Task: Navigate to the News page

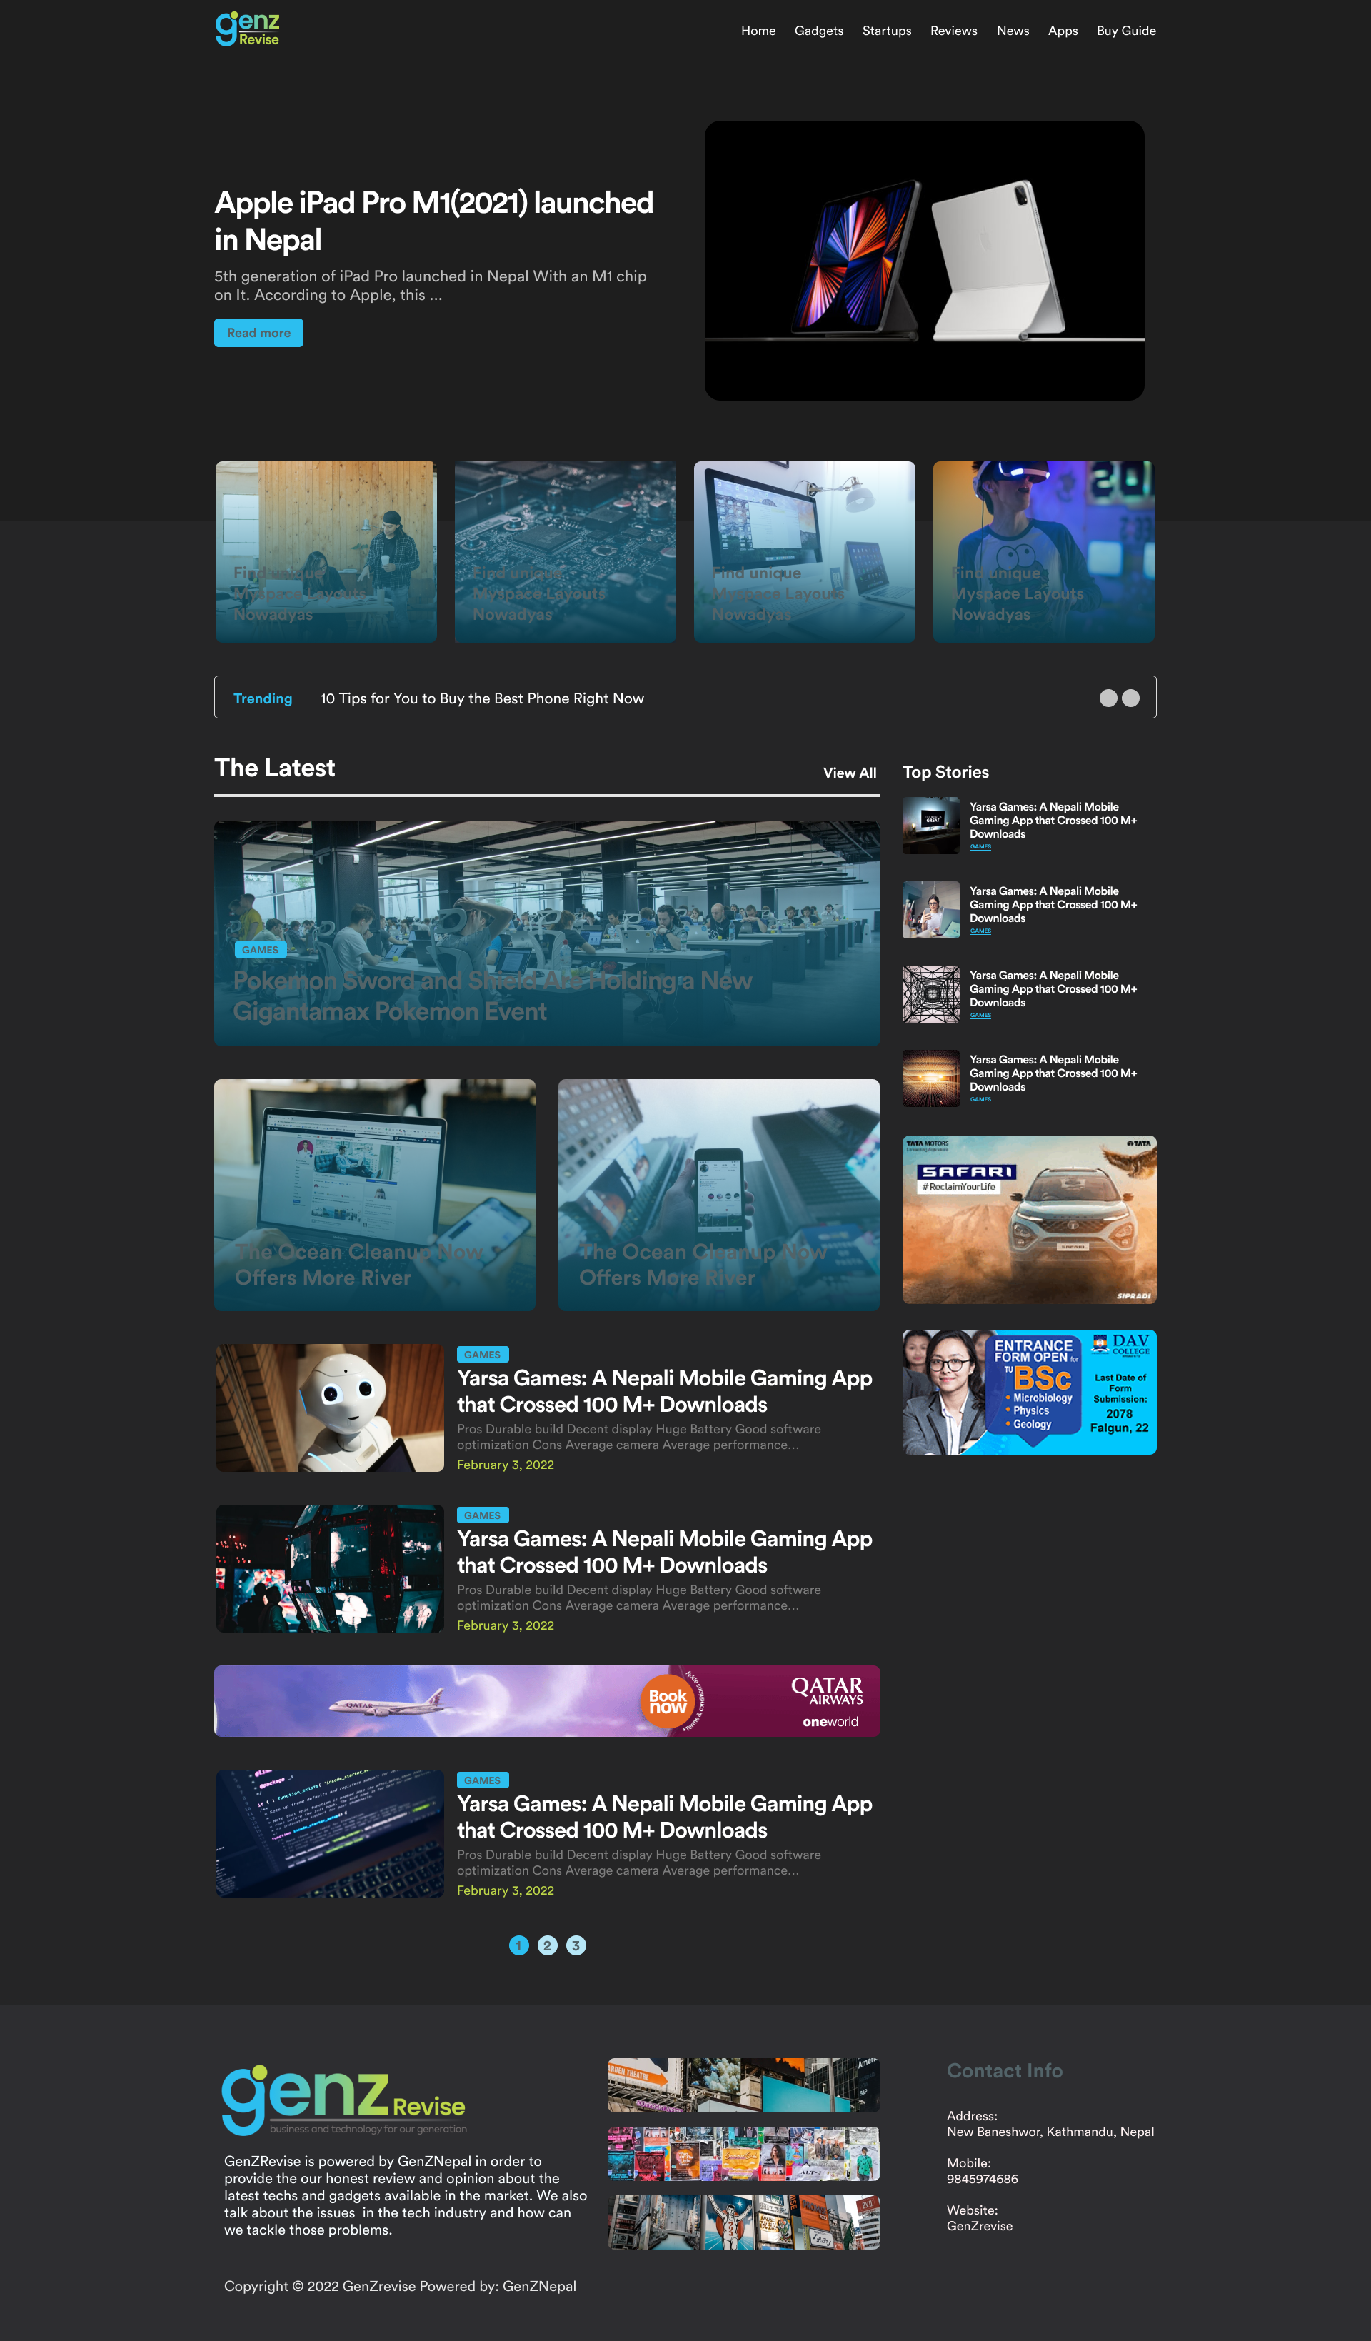Action: pyautogui.click(x=1013, y=31)
